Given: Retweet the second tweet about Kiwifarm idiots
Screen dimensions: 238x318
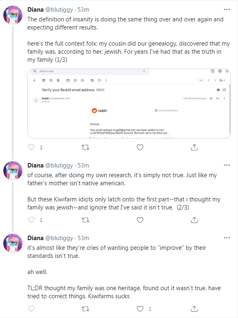Looking at the screenshot, I should [85, 220].
